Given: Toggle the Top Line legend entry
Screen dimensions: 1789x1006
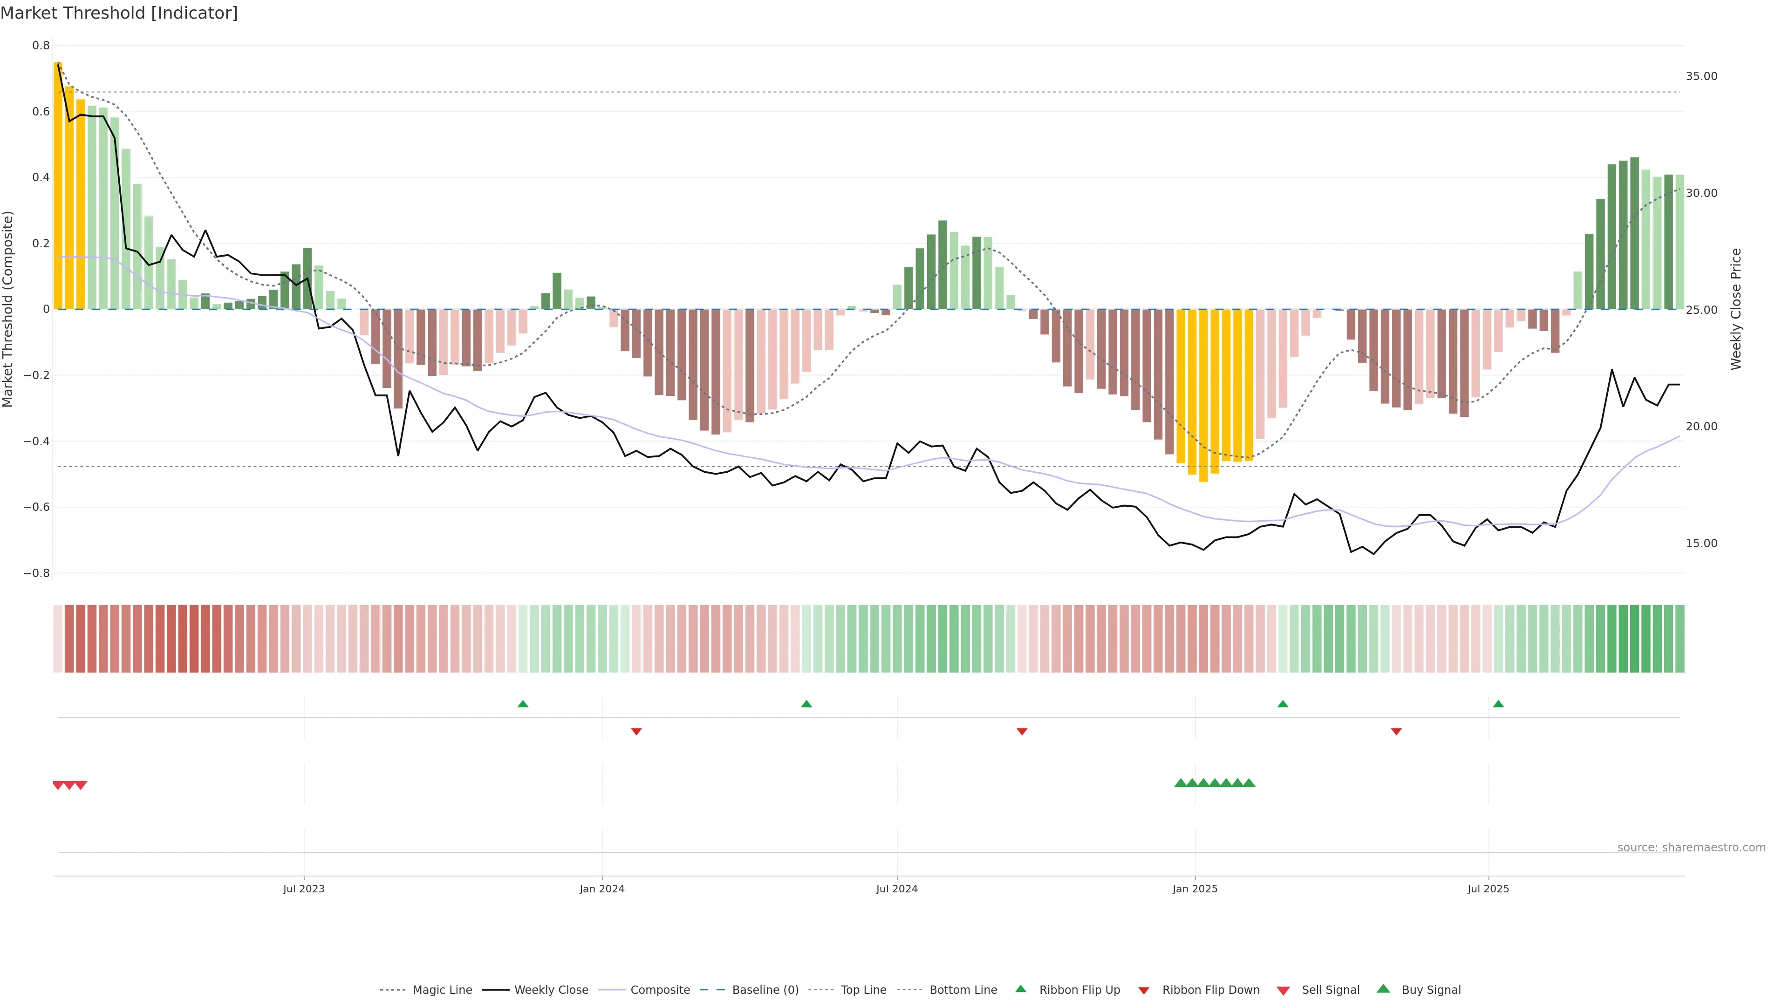Looking at the screenshot, I should point(863,990).
